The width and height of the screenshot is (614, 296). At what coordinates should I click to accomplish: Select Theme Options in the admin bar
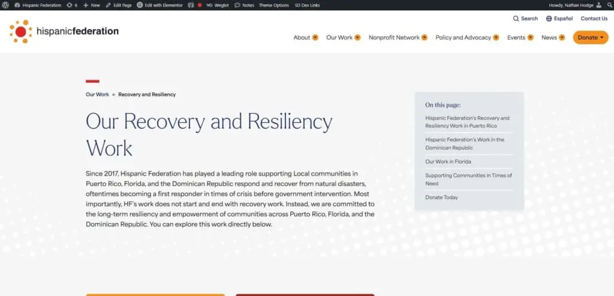(x=273, y=5)
